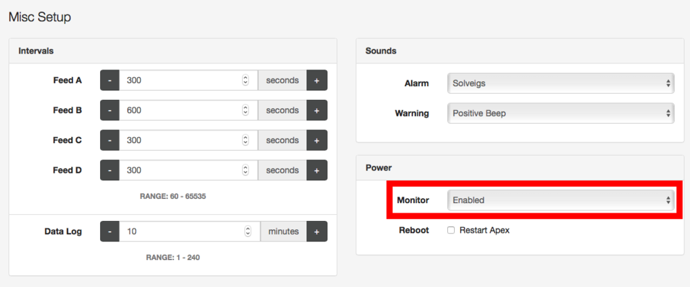Click the minus button for Feed B

(x=110, y=110)
